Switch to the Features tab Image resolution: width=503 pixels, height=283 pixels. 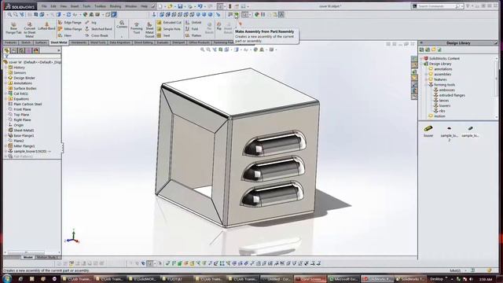click(x=10, y=42)
